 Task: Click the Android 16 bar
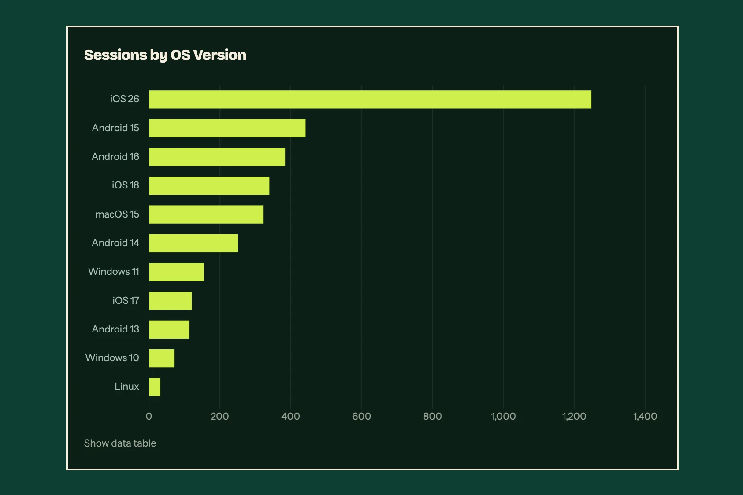tap(217, 157)
